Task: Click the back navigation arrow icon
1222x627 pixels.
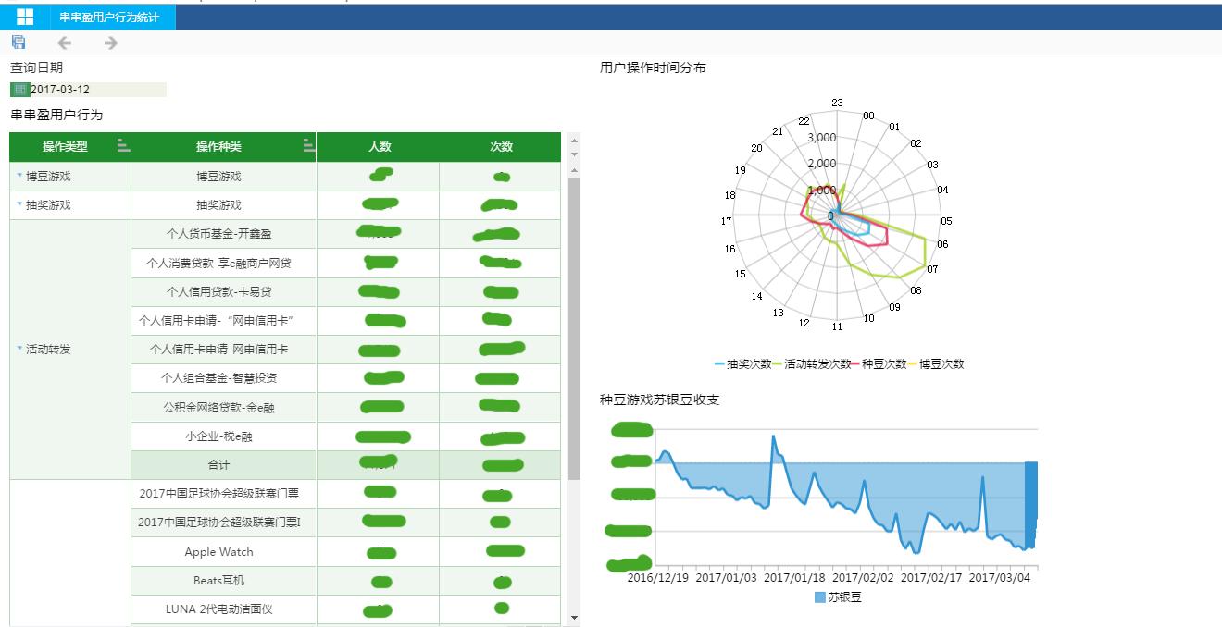Action: (64, 42)
